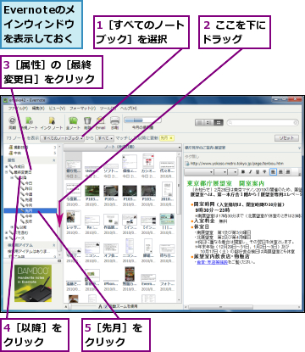
Task: Open the ヘルプ menu
Action: click(129, 109)
